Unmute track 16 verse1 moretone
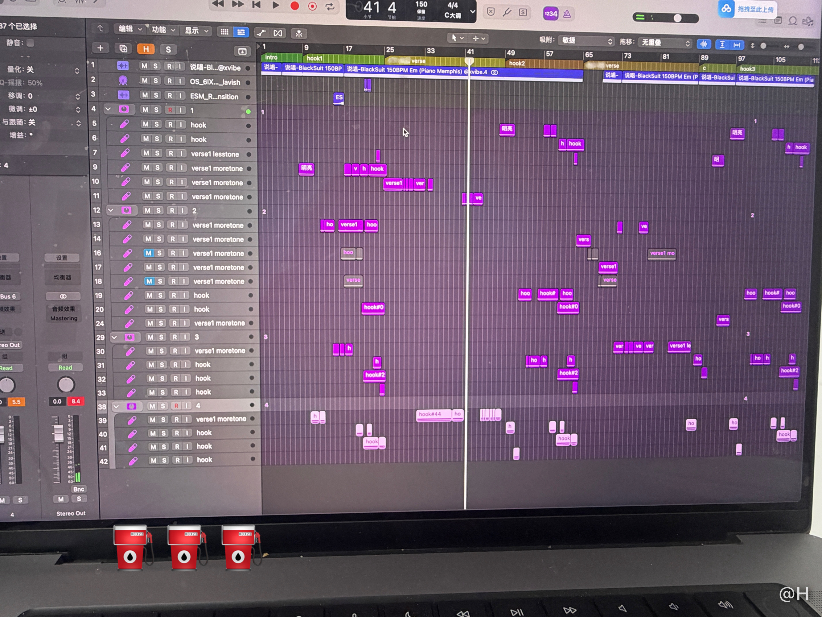The height and width of the screenshot is (617, 822). pos(149,253)
